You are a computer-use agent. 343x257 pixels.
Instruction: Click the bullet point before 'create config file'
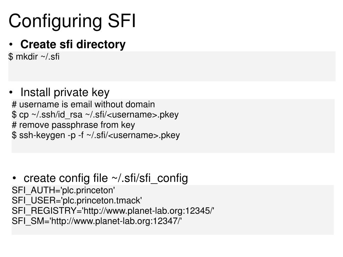(x=14, y=178)
